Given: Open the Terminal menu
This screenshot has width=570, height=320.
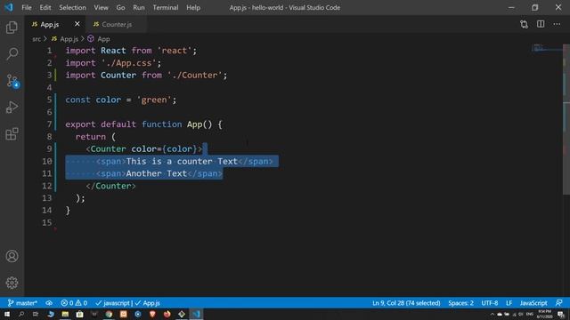Looking at the screenshot, I should tap(166, 7).
